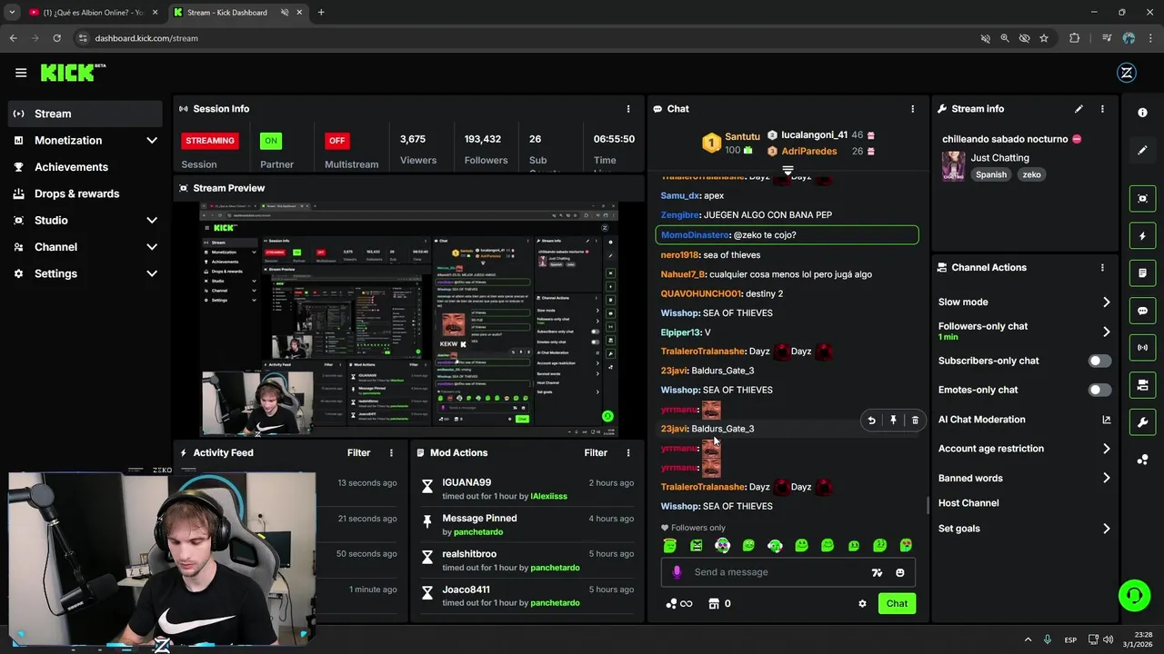The width and height of the screenshot is (1164, 654).
Task: Click the Kick logo
Action: coord(73,73)
